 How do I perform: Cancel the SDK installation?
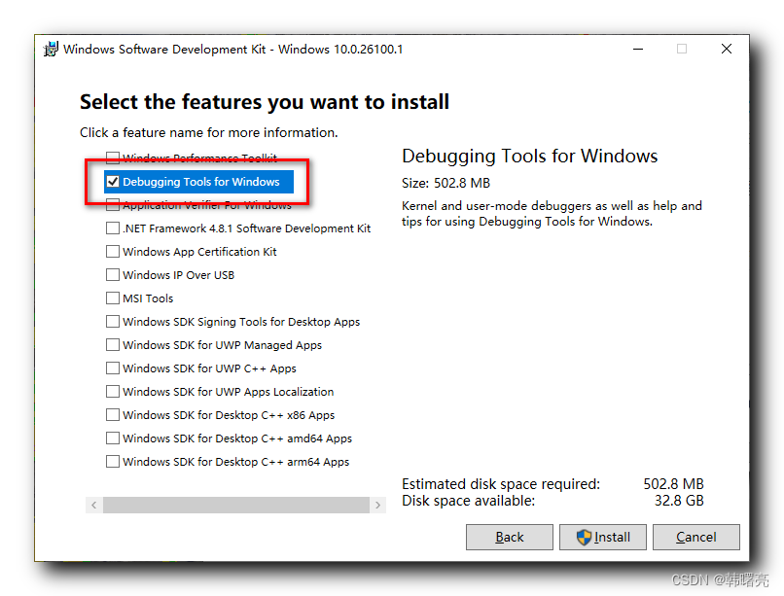pos(695,537)
